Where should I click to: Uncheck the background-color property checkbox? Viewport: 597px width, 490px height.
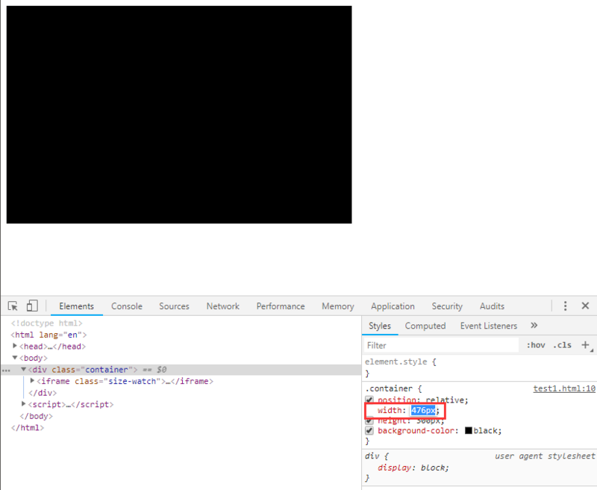369,431
